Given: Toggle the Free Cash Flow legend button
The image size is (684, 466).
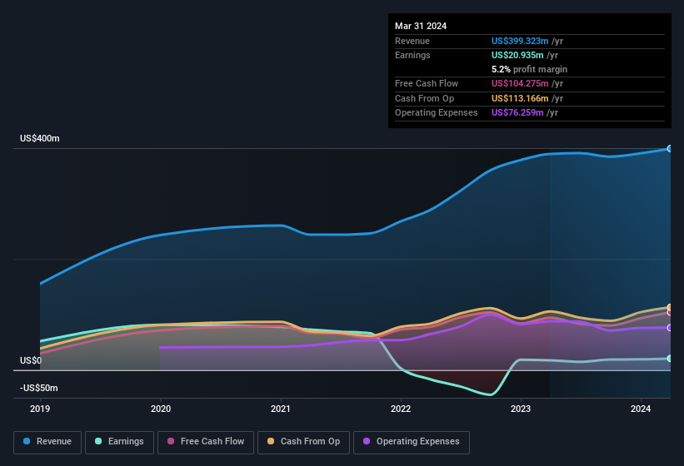Looking at the screenshot, I should pyautogui.click(x=206, y=442).
